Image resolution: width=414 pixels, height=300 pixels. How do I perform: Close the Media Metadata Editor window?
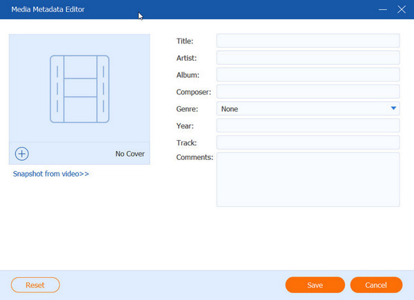tap(402, 10)
